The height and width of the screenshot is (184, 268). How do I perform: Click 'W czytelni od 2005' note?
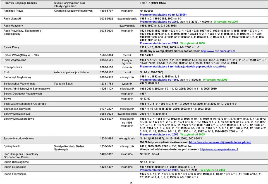[192, 134]
